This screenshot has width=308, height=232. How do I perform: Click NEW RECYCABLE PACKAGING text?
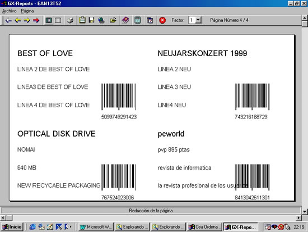coord(59,185)
